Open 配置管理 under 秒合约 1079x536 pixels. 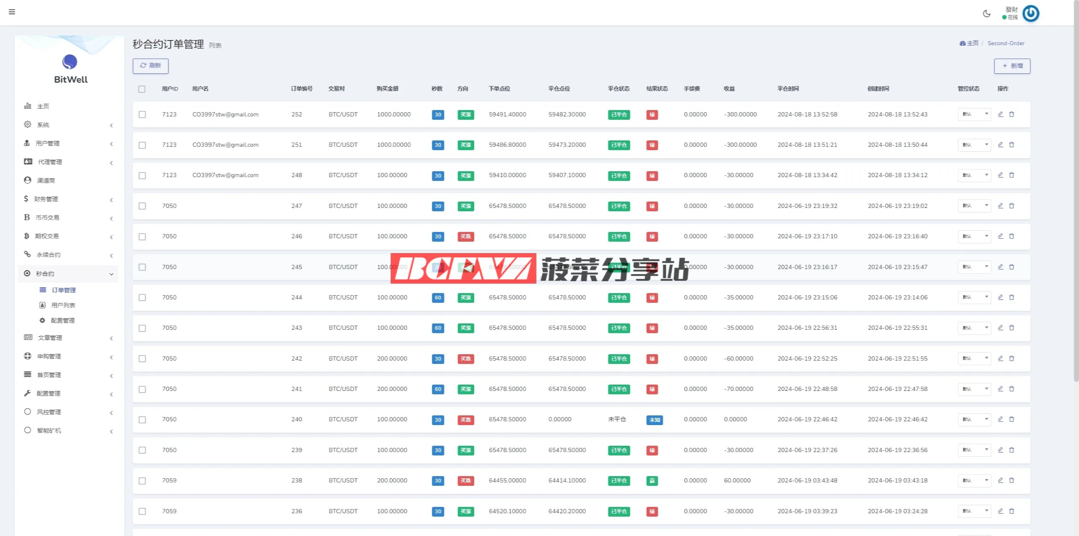pos(62,321)
